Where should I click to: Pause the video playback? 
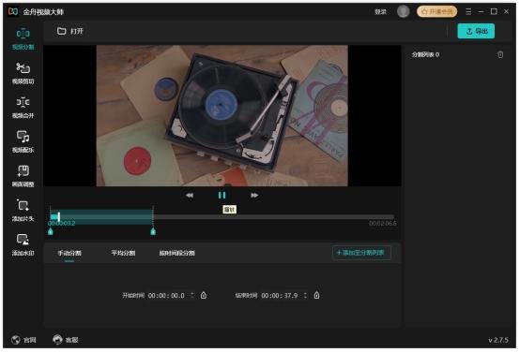tap(221, 195)
